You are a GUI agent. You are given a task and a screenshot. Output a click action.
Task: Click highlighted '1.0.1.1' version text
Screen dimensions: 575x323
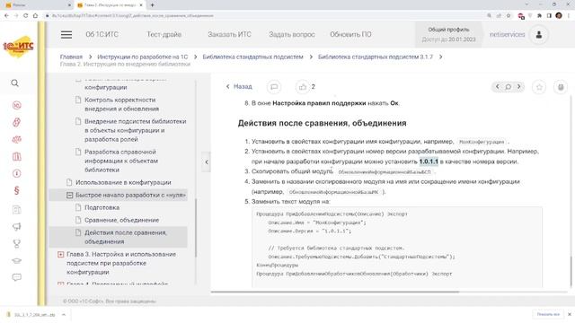[429, 161]
